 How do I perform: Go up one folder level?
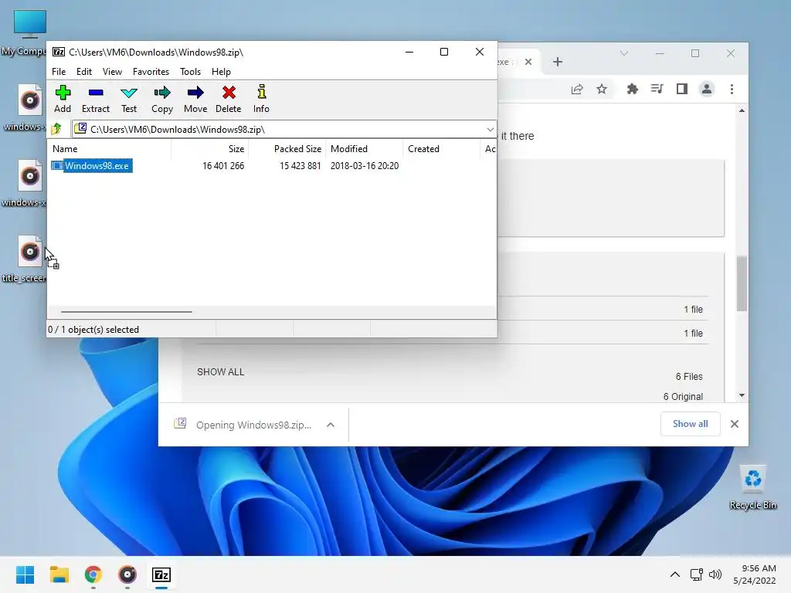point(56,129)
